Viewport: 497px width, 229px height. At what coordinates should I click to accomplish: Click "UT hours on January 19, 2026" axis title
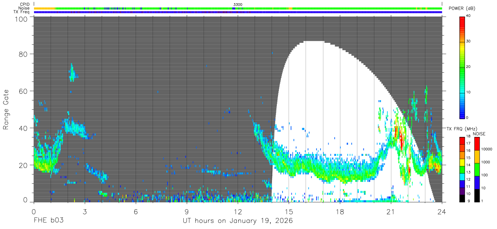pos(238,221)
